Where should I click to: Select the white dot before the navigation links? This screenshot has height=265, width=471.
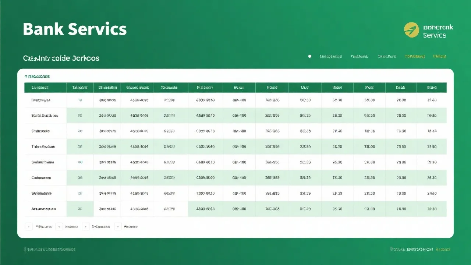point(309,56)
